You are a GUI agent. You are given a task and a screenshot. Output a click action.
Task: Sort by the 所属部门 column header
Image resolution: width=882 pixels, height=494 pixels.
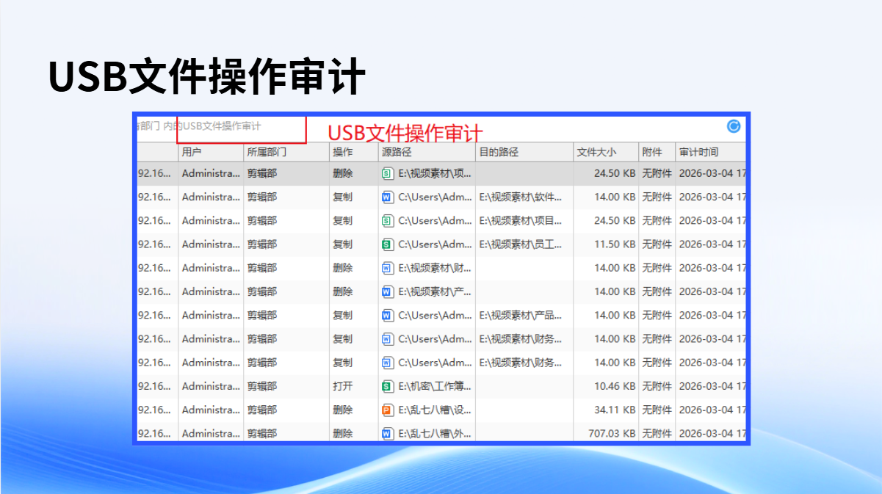click(x=267, y=152)
